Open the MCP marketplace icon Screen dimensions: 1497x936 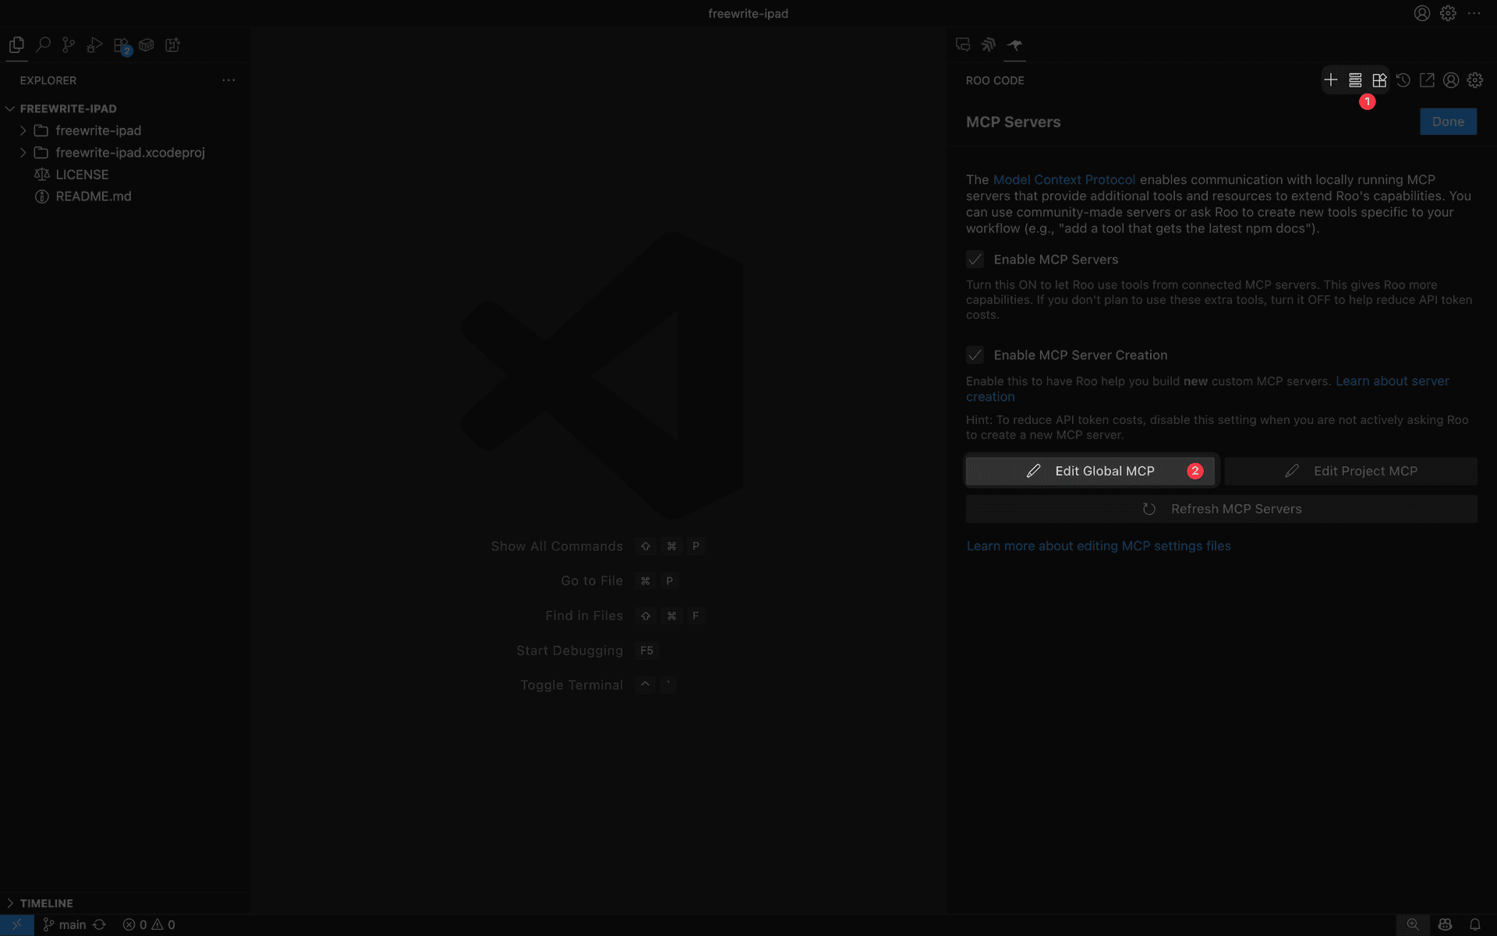1379,79
